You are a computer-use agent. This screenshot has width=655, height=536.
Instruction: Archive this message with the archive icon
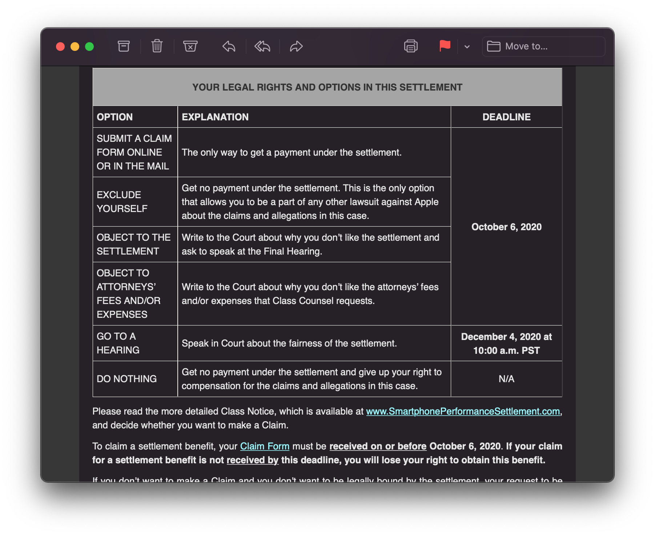pyautogui.click(x=124, y=46)
